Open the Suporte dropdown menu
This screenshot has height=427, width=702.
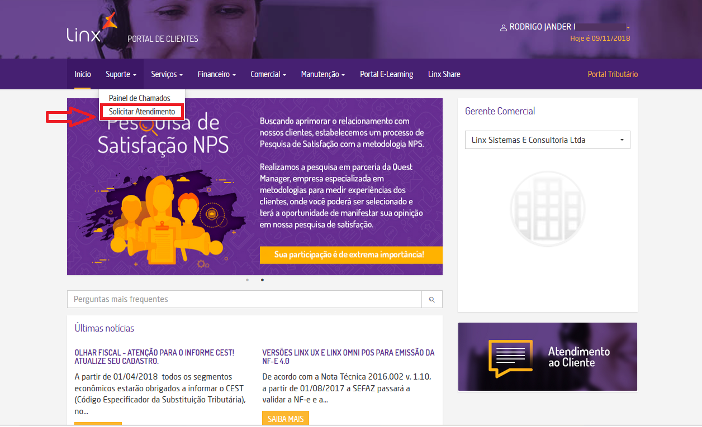coord(121,74)
